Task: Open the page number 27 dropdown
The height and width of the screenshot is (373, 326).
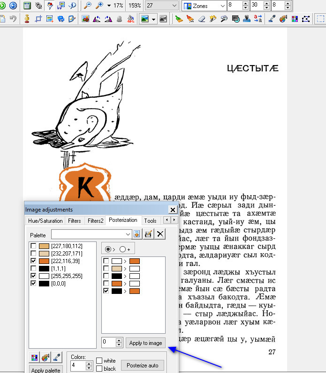Action: click(x=174, y=6)
